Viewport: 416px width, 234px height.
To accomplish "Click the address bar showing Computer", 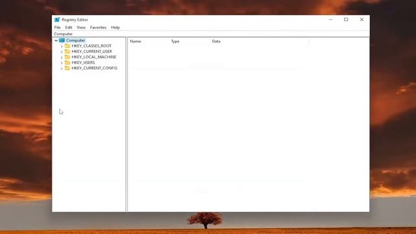I will tap(211, 34).
